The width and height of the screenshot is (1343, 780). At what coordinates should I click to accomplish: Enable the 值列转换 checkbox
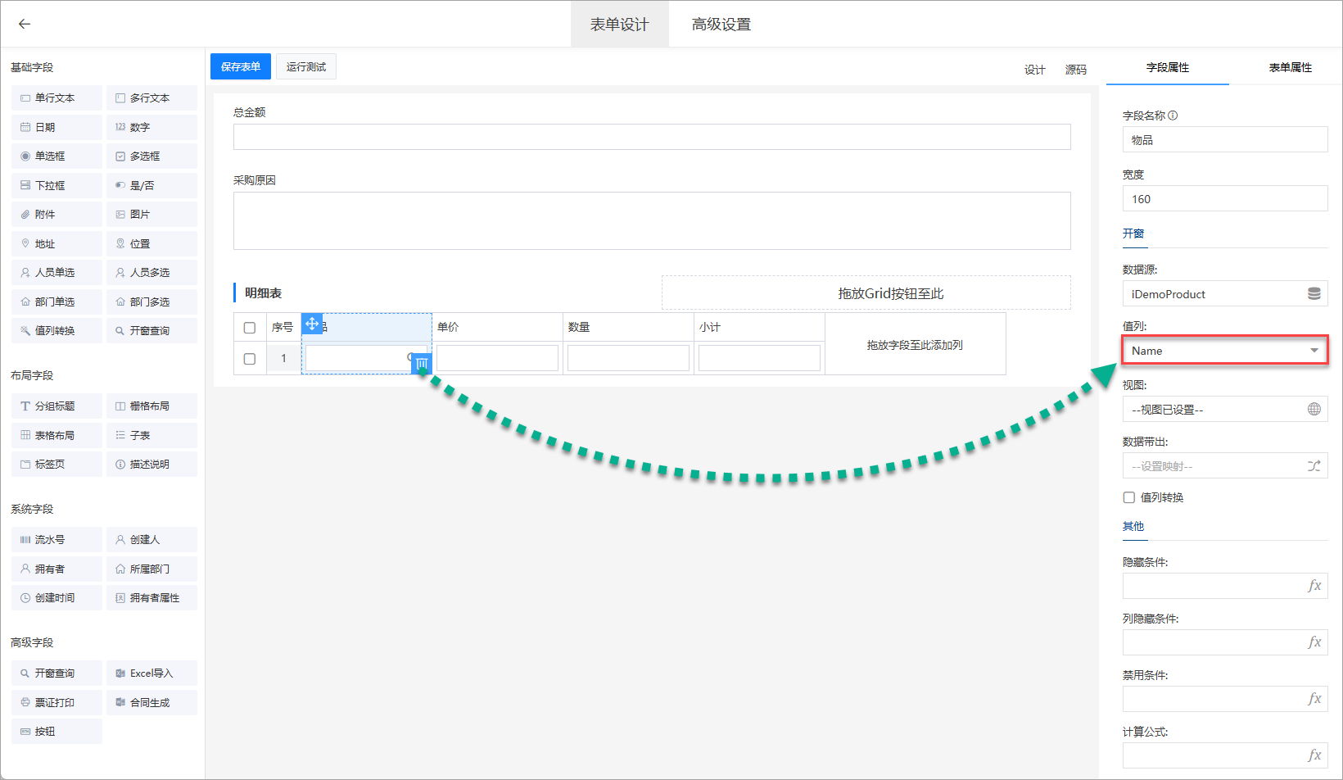coord(1129,497)
